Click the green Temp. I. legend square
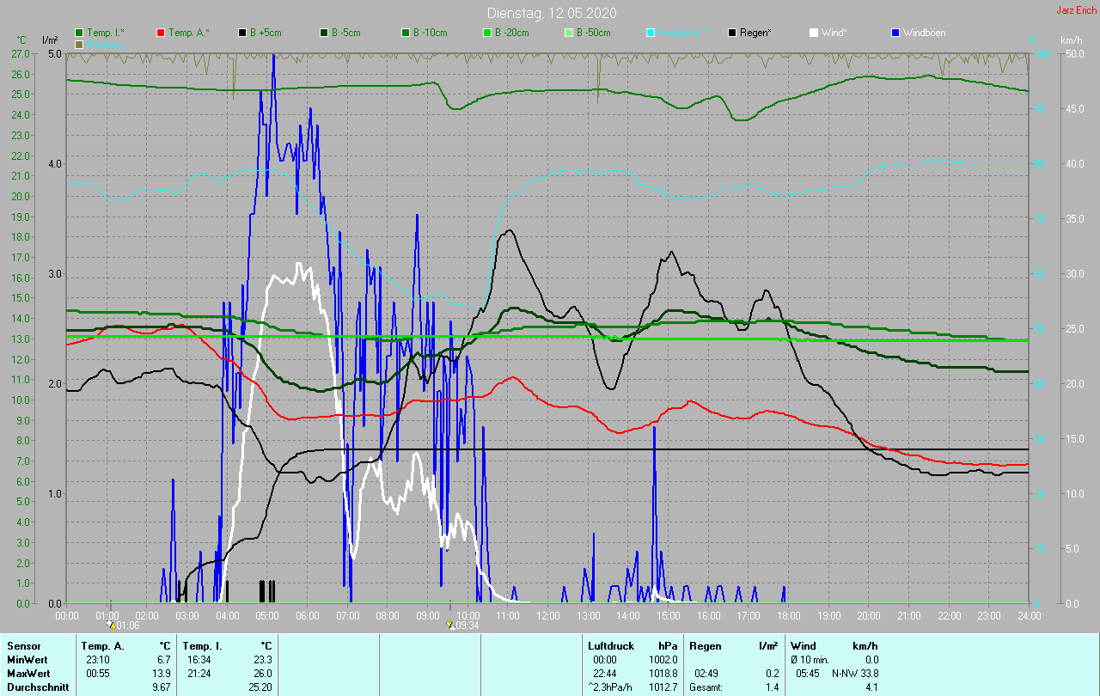This screenshot has height=696, width=1100. 80,33
